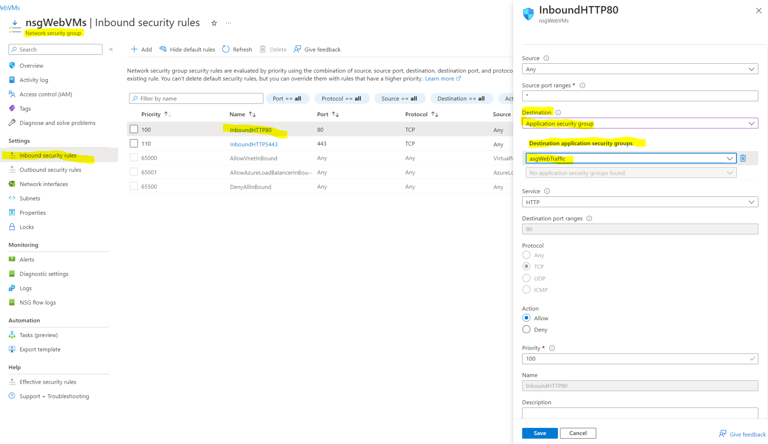Hide default rules using the eye icon
Screen dimensions: 768x444
[x=163, y=49]
